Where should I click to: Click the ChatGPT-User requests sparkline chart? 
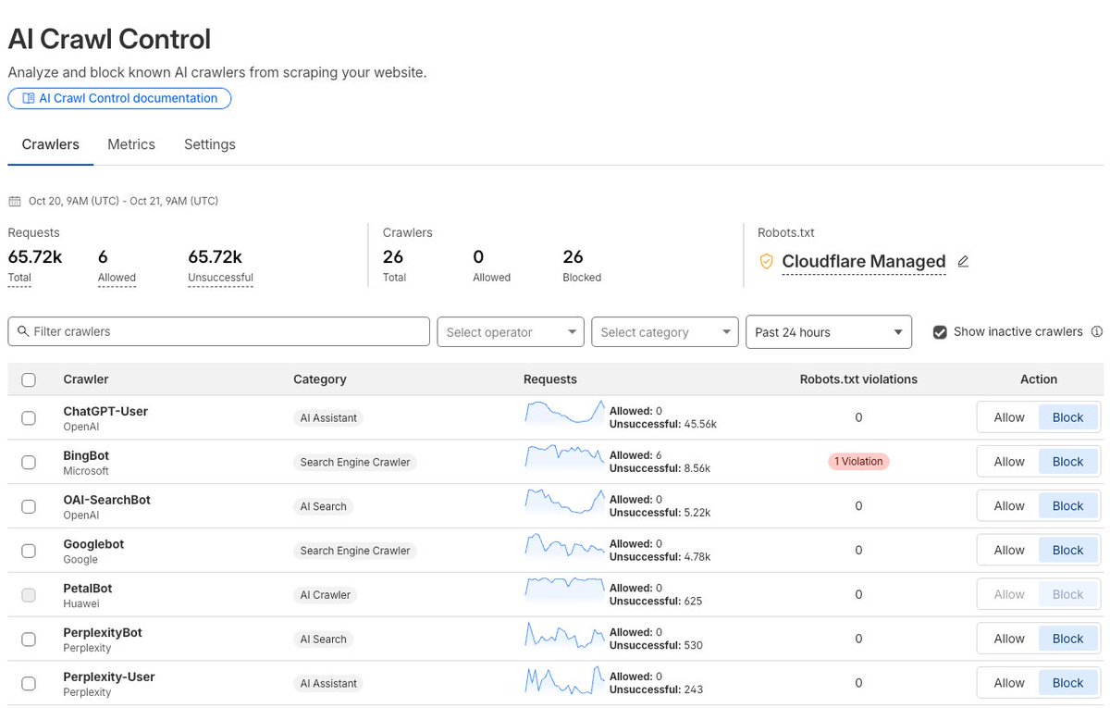coord(564,413)
